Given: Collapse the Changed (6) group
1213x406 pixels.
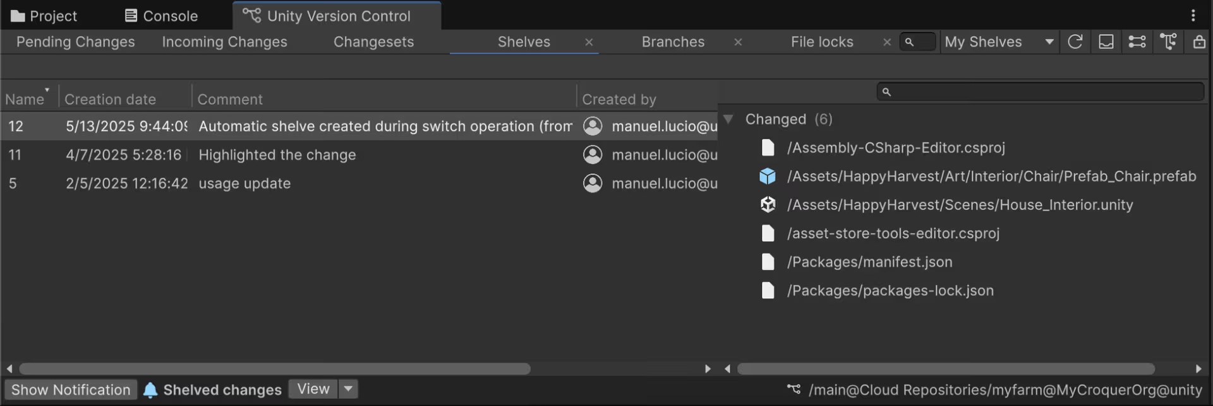Looking at the screenshot, I should pos(728,119).
